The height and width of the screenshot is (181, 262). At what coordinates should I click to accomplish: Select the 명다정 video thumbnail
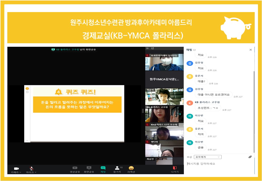coord(165,149)
